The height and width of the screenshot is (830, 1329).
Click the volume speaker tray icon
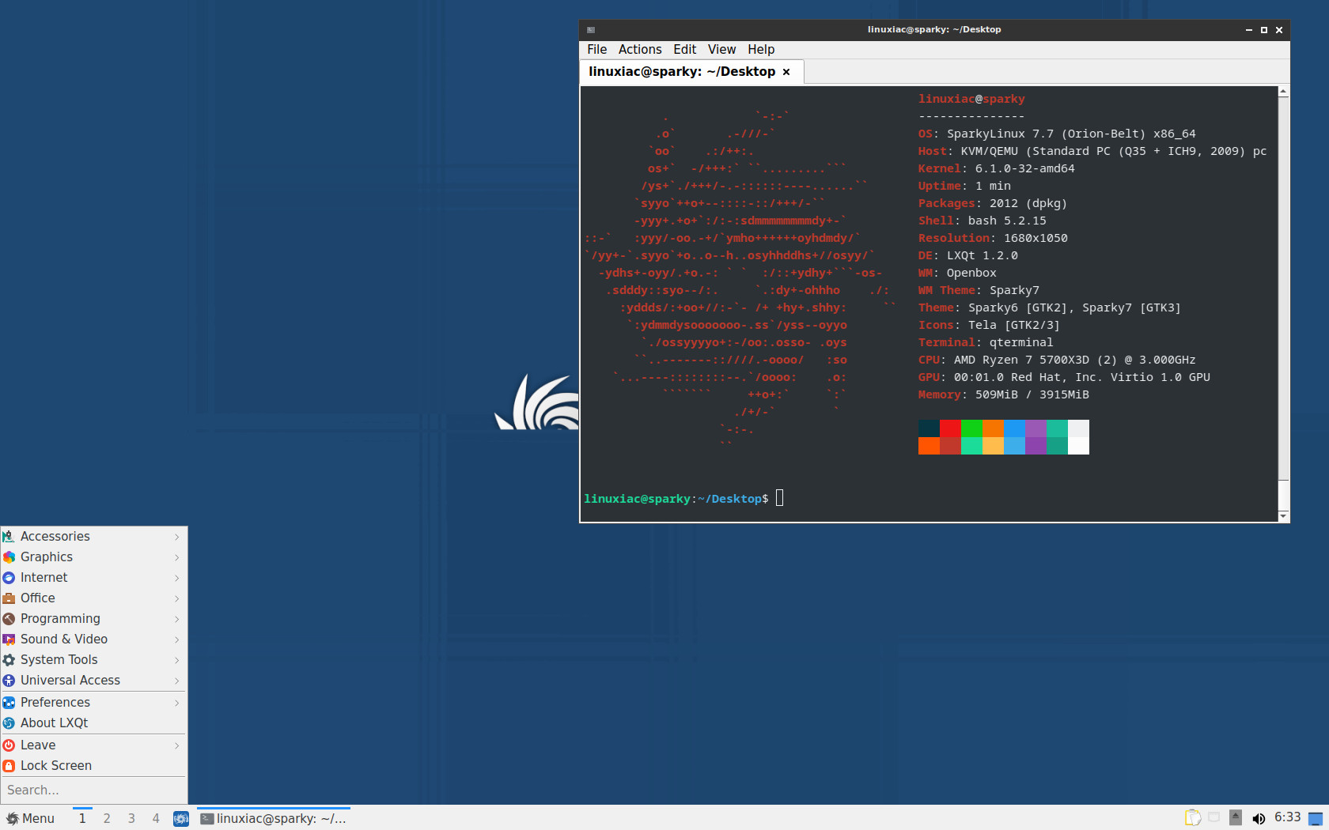tap(1258, 818)
